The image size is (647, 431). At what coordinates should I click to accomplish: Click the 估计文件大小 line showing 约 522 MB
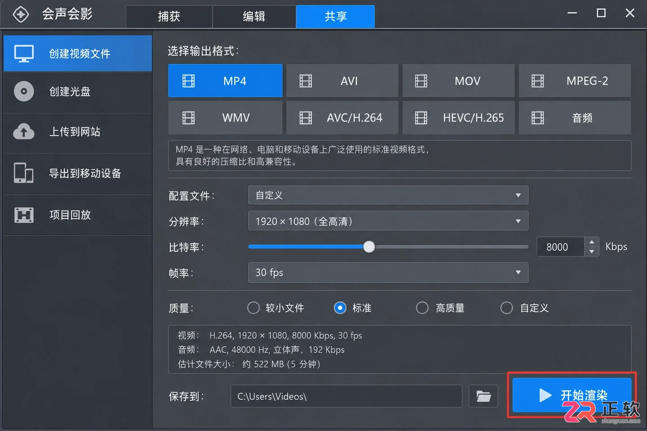point(249,364)
